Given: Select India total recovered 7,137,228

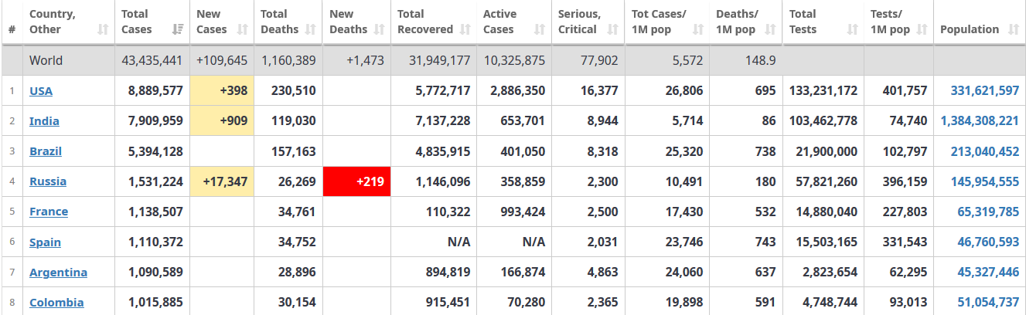Looking at the screenshot, I should pyautogui.click(x=442, y=120).
